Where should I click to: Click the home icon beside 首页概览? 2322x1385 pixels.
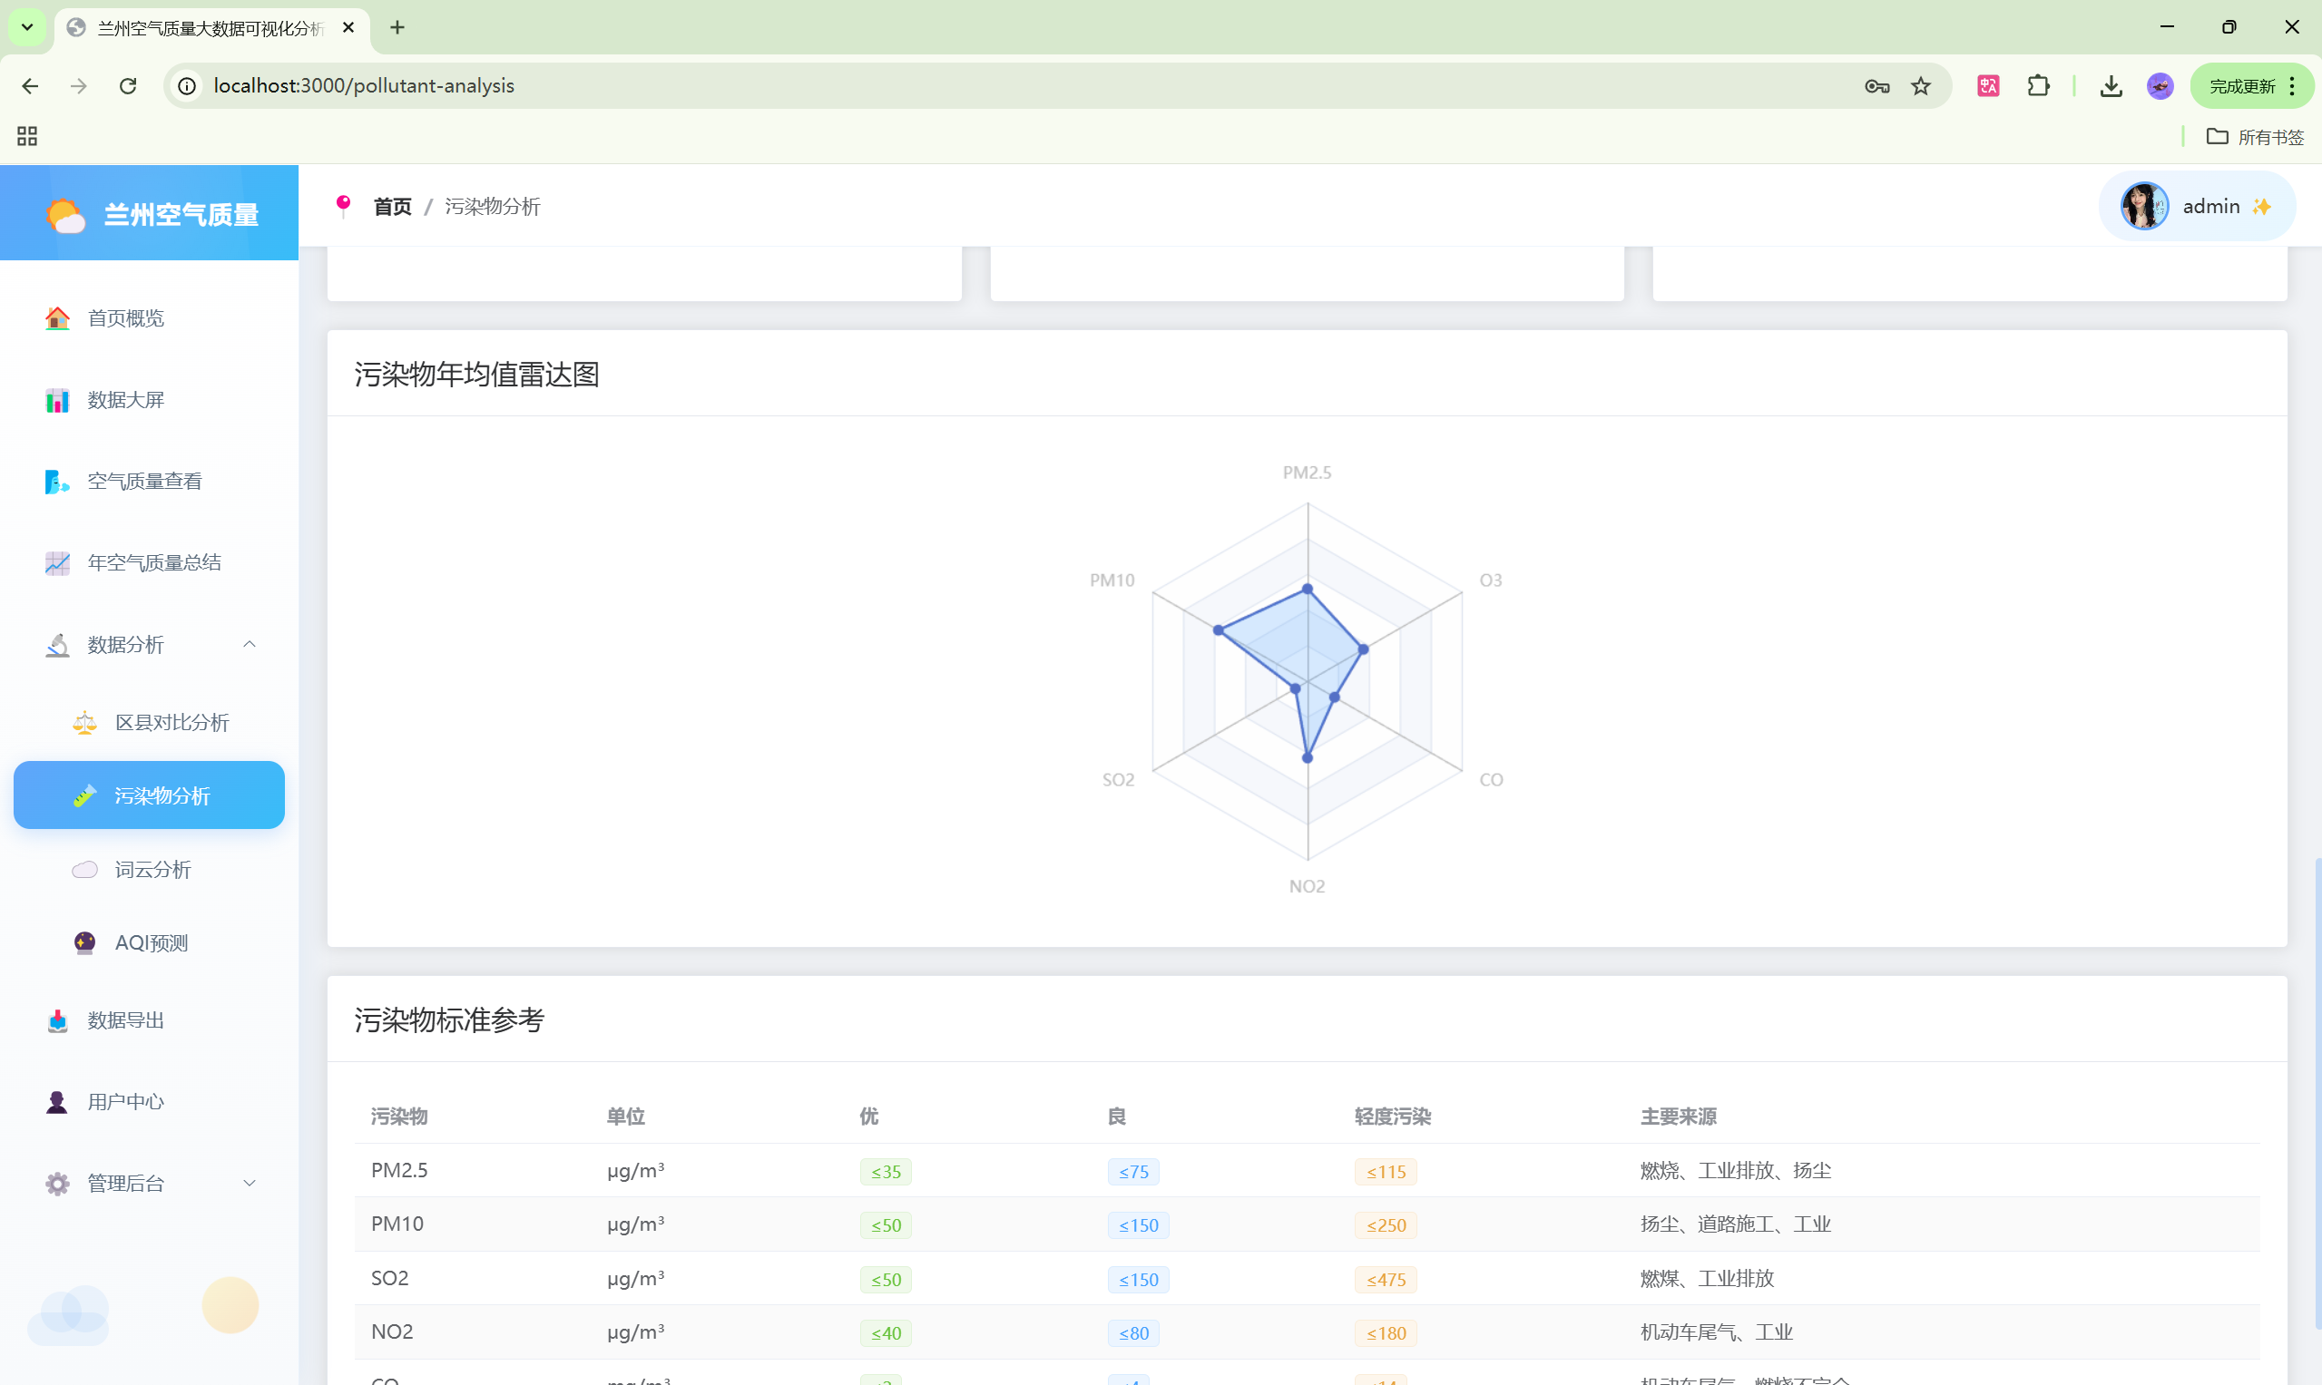click(x=57, y=318)
